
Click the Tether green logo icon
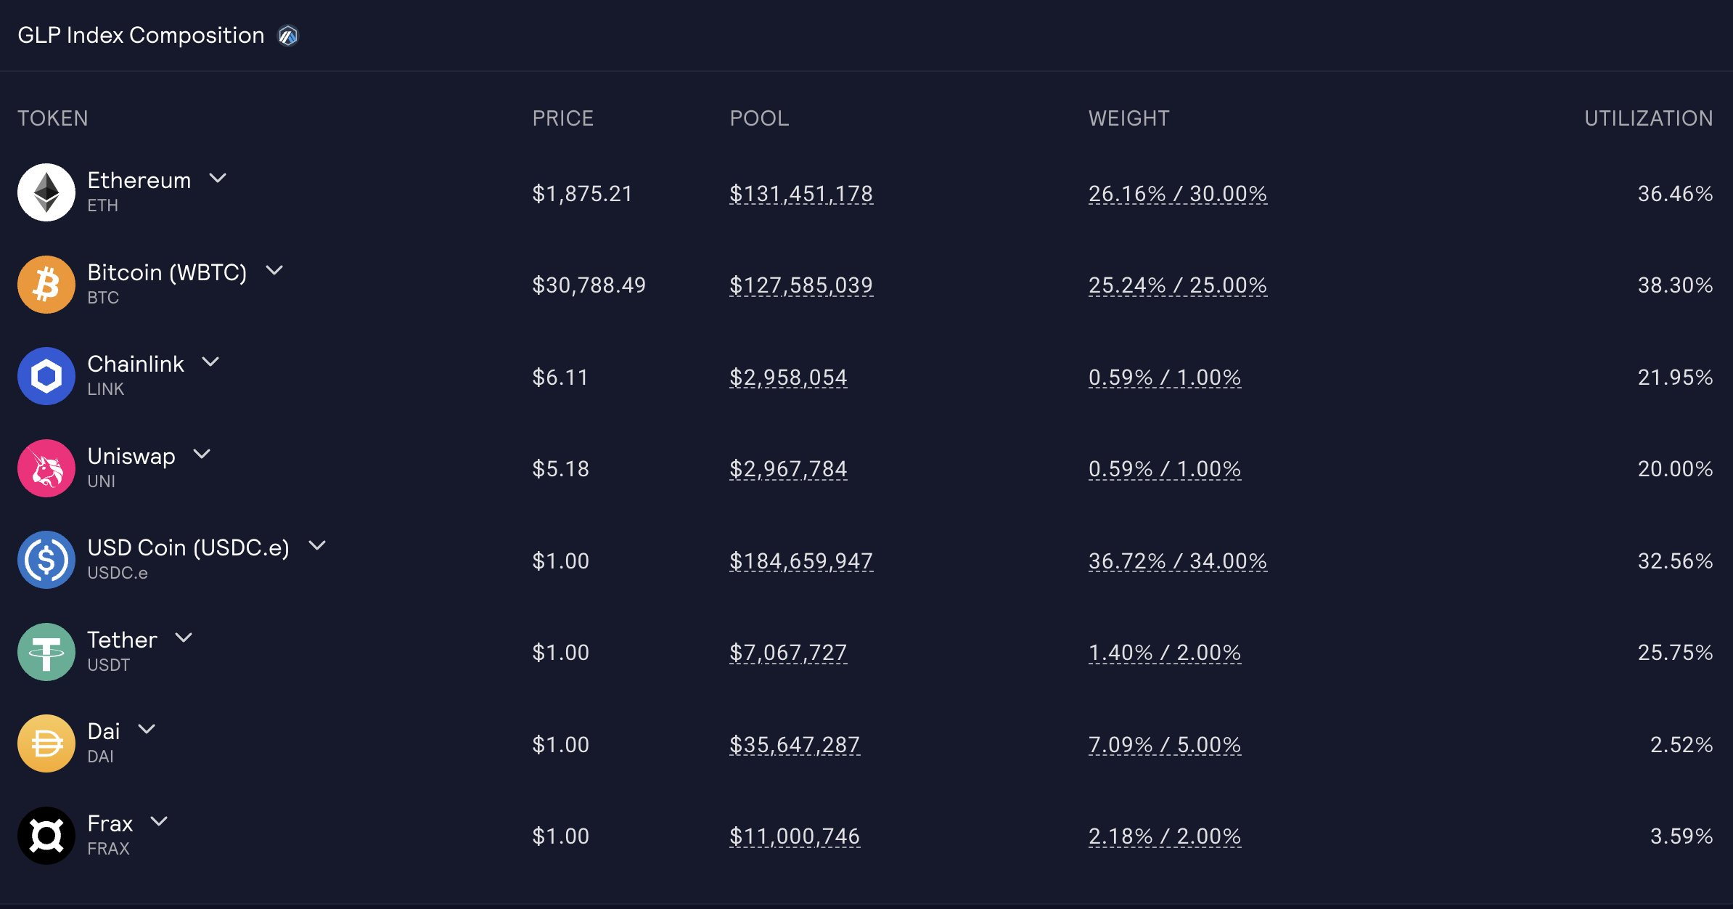[46, 652]
